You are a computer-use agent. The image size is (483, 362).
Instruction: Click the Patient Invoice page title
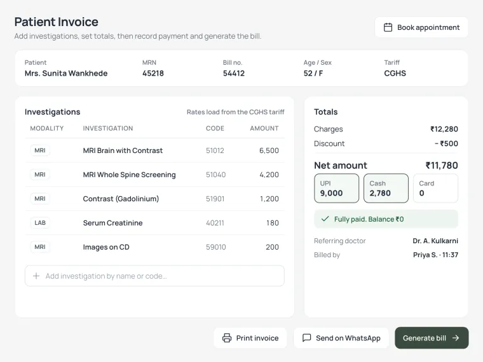[x=56, y=22]
